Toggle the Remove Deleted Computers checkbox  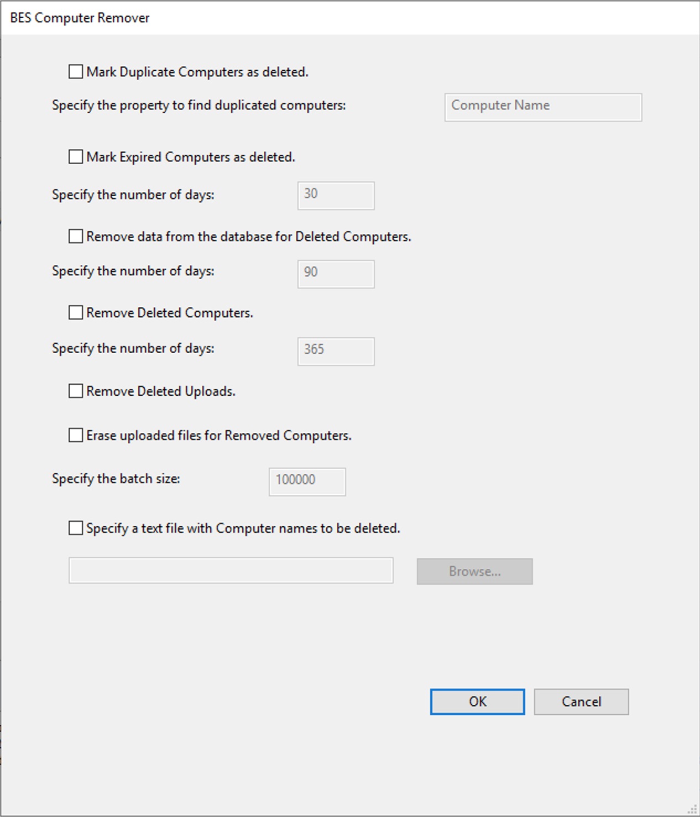(76, 313)
